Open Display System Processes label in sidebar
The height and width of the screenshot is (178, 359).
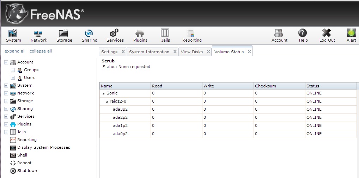[x=44, y=148]
